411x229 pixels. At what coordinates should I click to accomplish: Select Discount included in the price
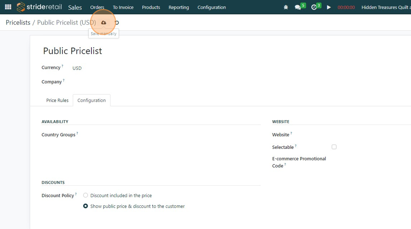[x=86, y=195]
